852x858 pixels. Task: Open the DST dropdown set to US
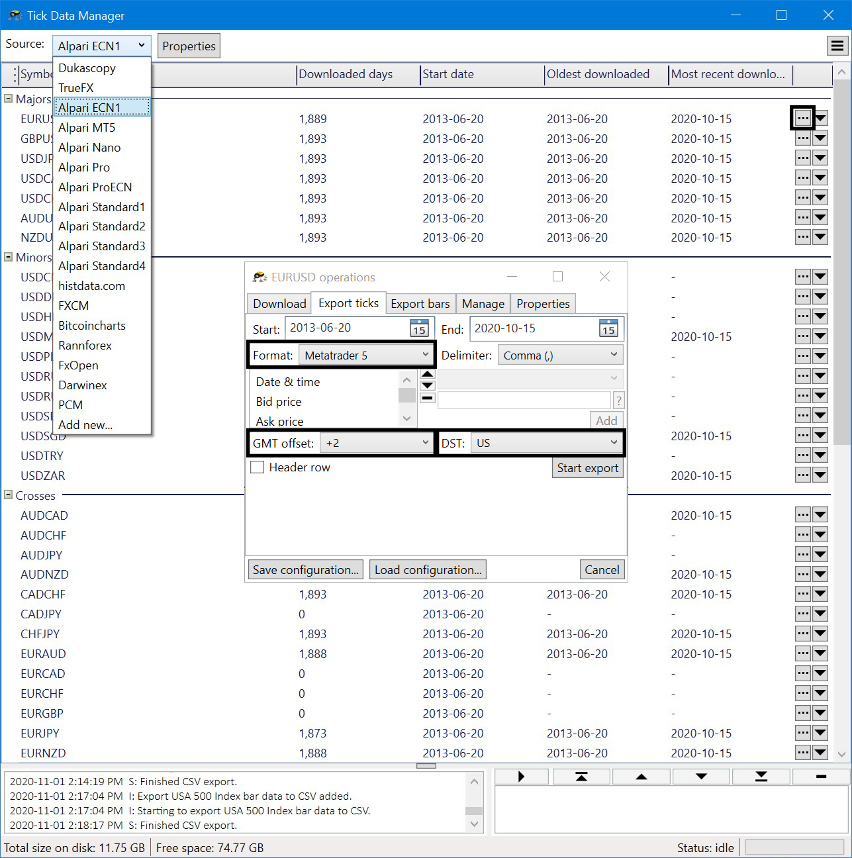pos(547,443)
